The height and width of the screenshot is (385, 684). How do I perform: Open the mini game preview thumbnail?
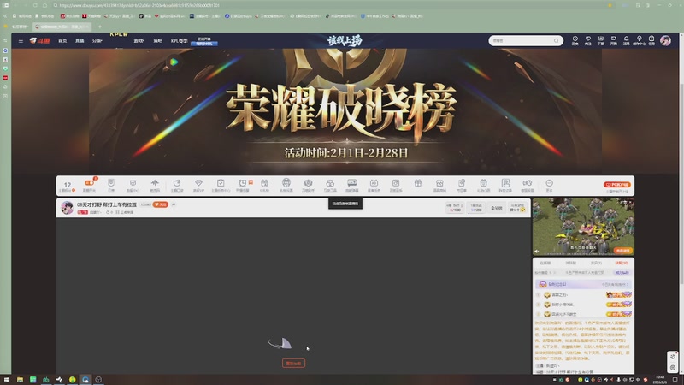(583, 227)
